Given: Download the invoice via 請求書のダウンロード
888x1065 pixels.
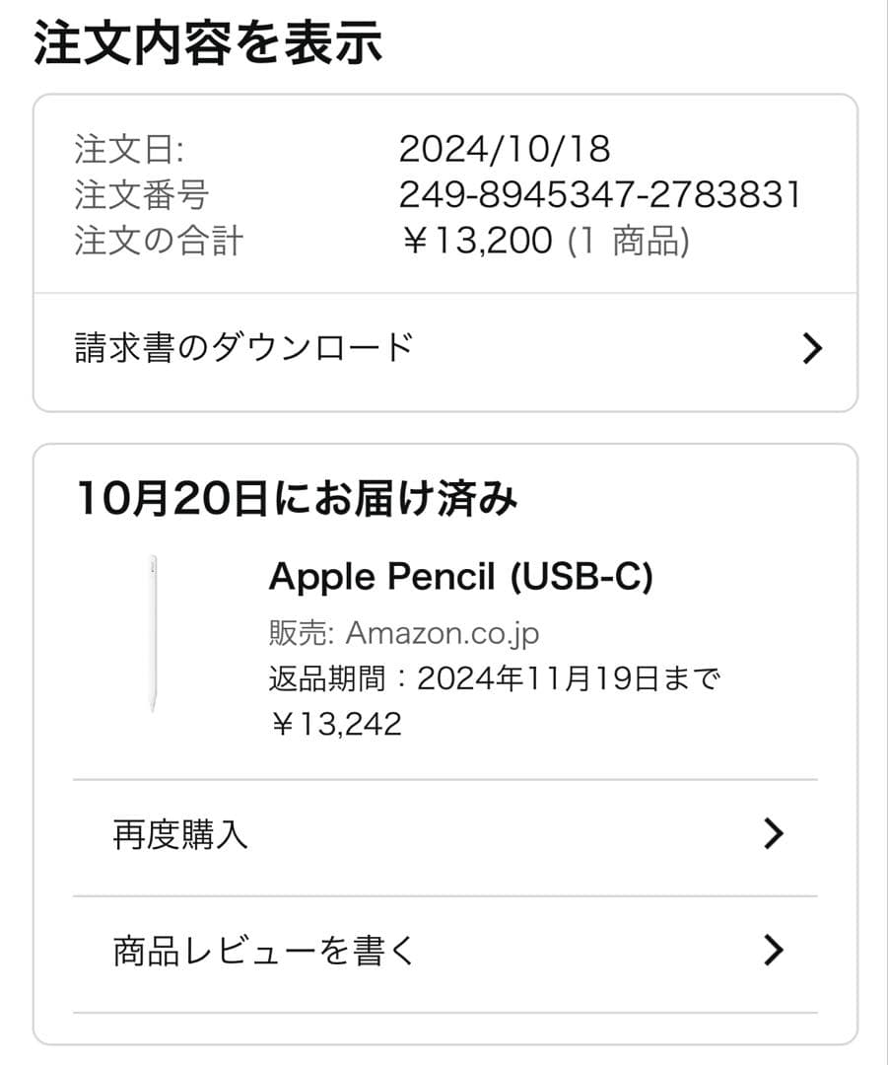Looking at the screenshot, I should pyautogui.click(x=242, y=347).
